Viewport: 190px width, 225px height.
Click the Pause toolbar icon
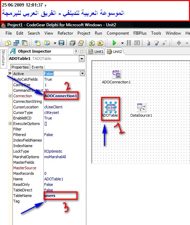tap(129, 43)
